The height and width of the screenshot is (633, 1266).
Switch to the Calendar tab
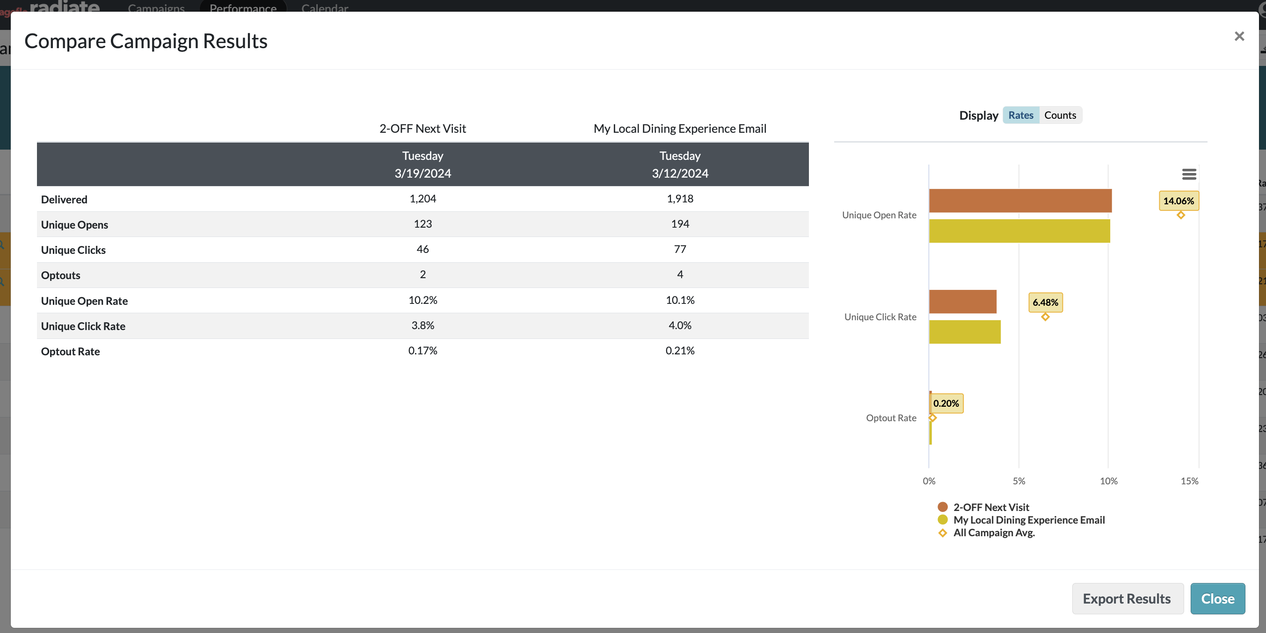tap(325, 7)
